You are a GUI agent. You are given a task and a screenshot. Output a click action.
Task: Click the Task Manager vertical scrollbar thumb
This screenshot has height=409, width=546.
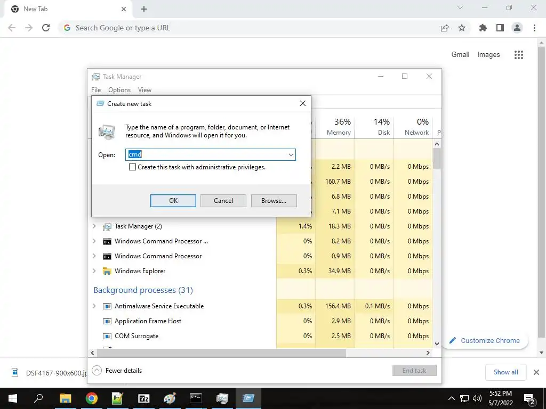pyautogui.click(x=437, y=158)
